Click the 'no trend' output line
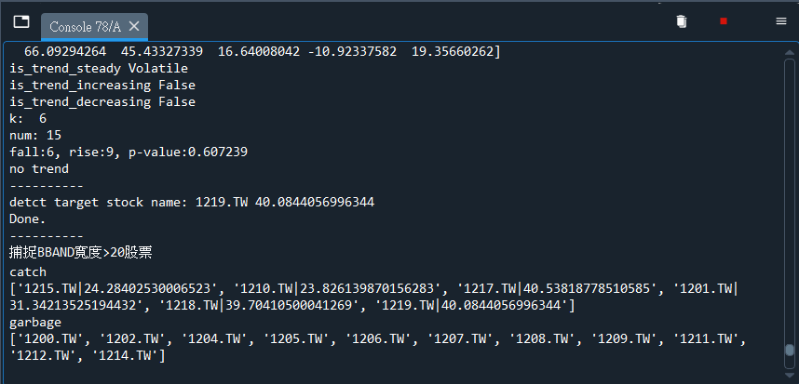This screenshot has width=799, height=384. [x=39, y=169]
